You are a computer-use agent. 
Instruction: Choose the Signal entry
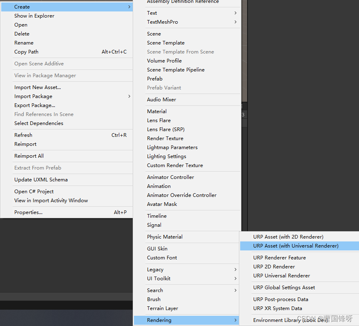click(187, 225)
